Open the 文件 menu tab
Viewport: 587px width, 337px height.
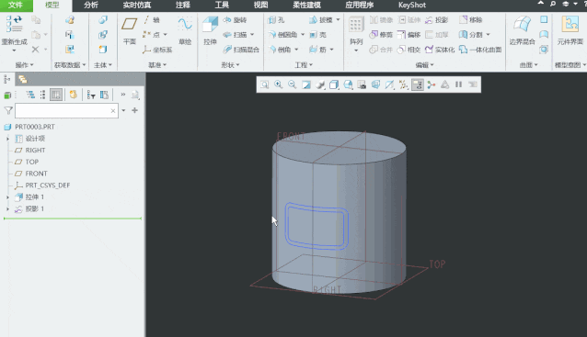[x=16, y=6]
